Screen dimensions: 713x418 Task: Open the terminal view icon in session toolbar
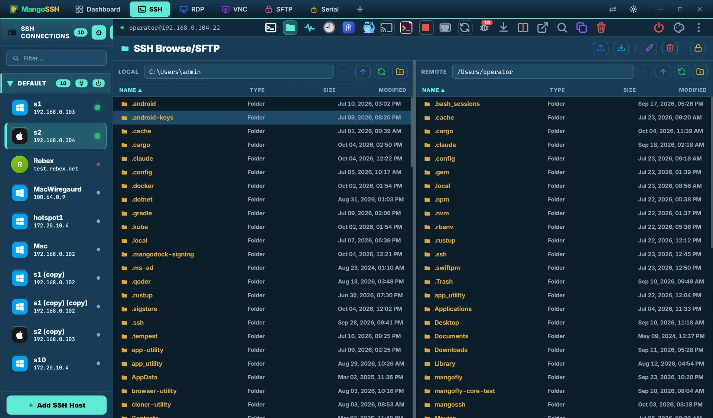click(x=271, y=28)
